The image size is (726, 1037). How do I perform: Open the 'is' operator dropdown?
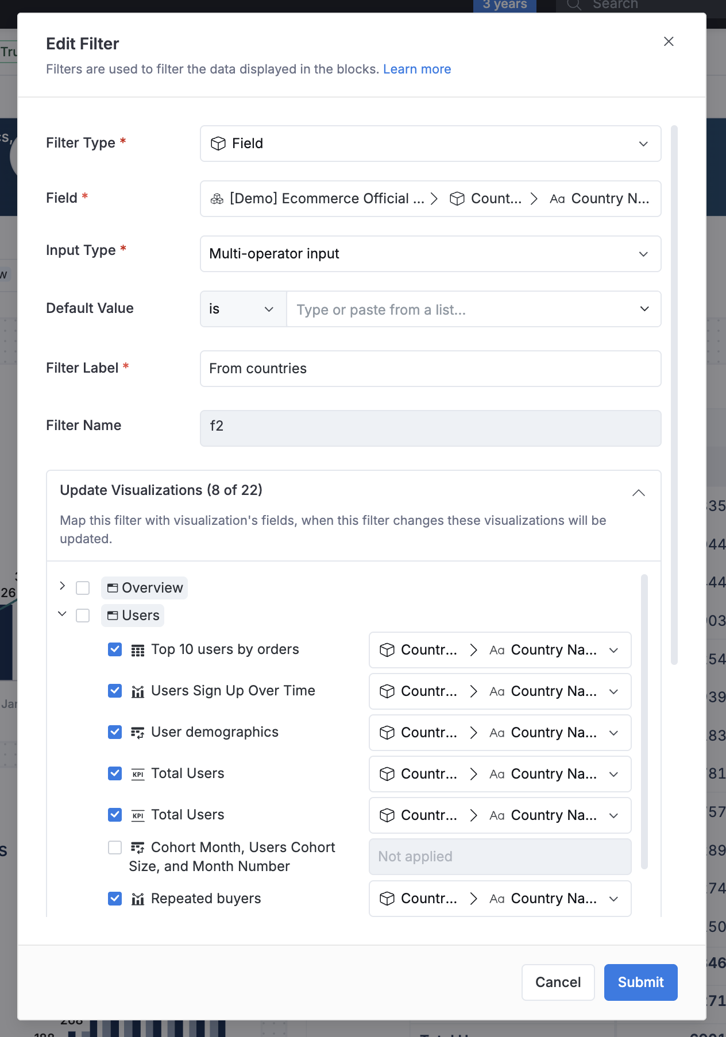pos(243,309)
